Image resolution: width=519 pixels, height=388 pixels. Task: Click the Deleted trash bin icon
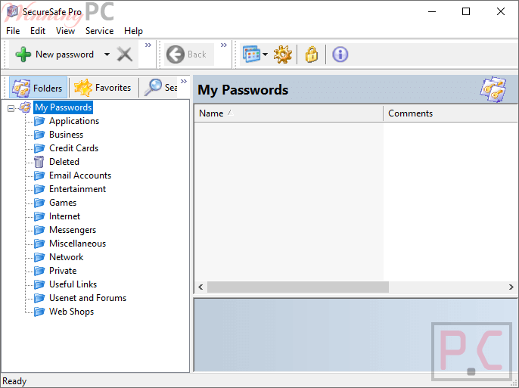39,162
